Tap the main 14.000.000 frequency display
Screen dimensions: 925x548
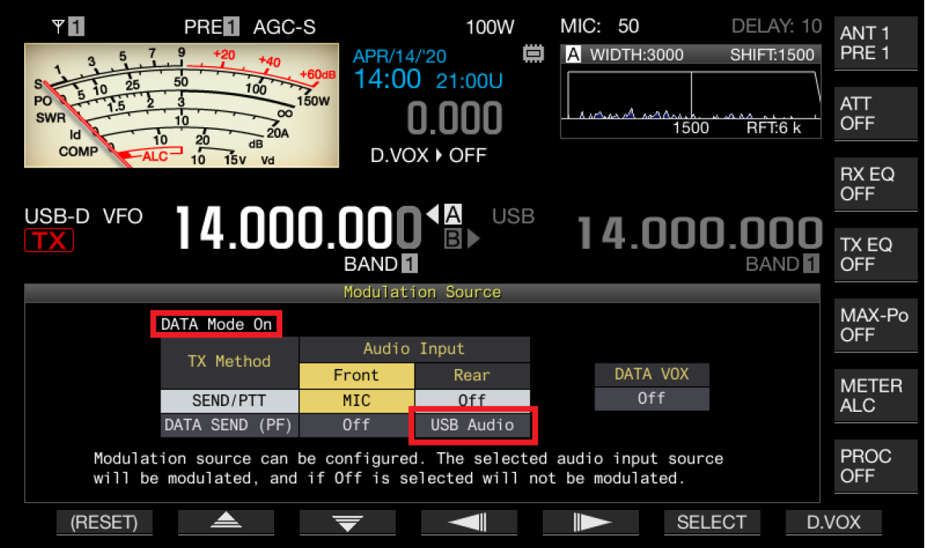coord(298,228)
